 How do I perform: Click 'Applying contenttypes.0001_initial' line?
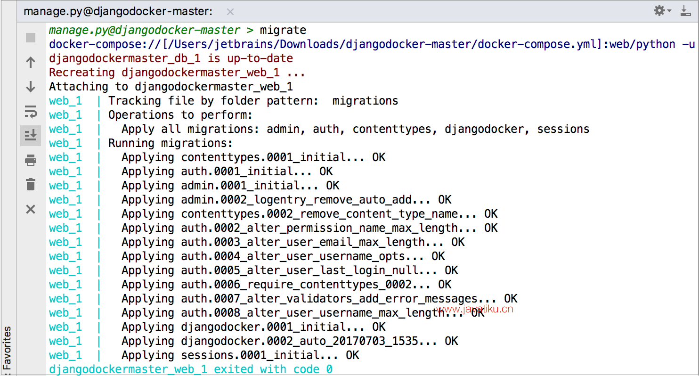tap(217, 157)
